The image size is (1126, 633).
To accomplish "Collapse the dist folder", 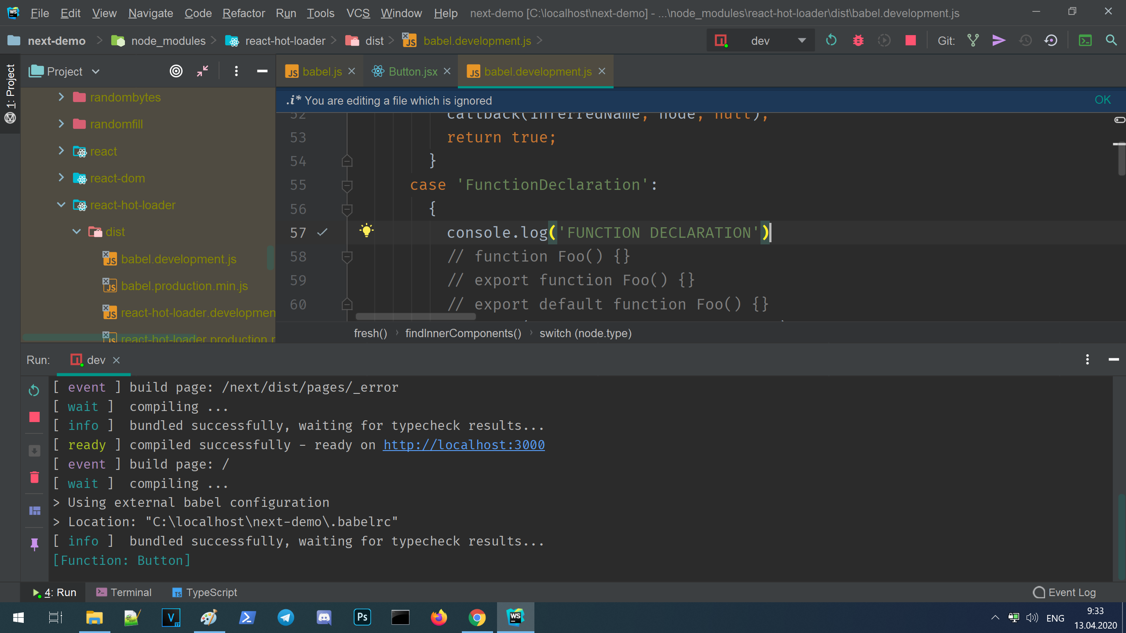I will click(x=77, y=232).
